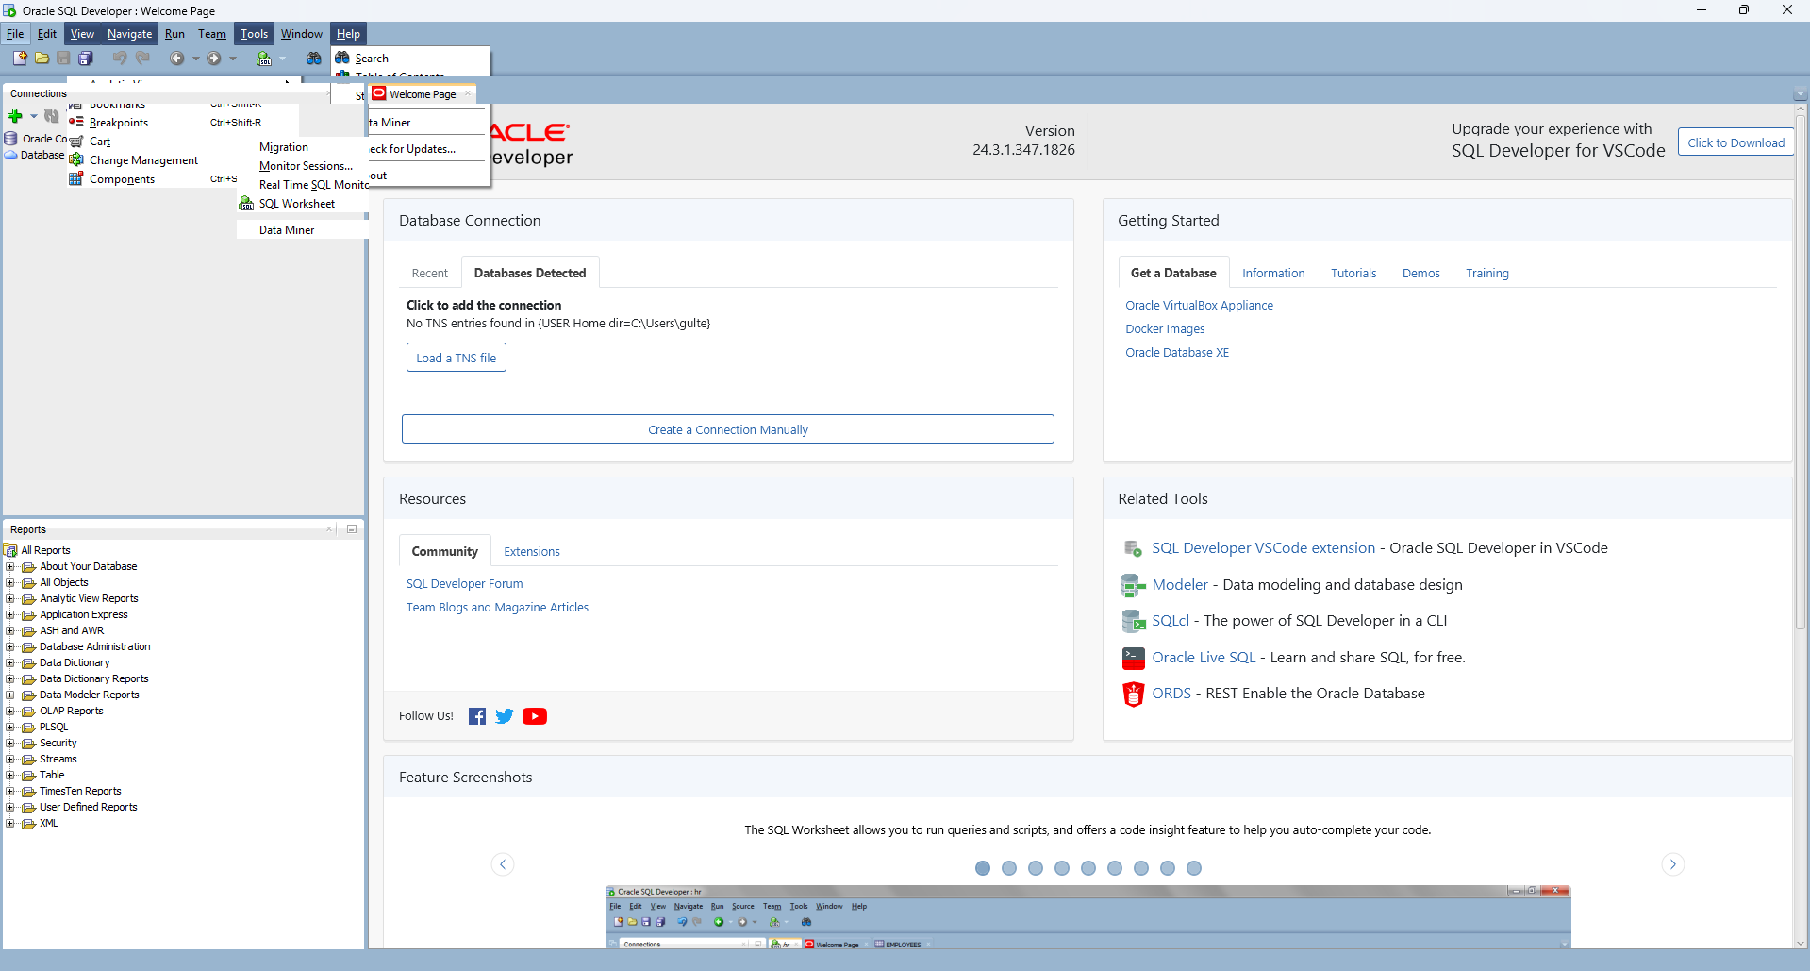The image size is (1810, 971).
Task: Open the Run menu
Action: 174,34
